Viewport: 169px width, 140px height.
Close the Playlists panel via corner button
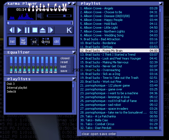[74, 79]
